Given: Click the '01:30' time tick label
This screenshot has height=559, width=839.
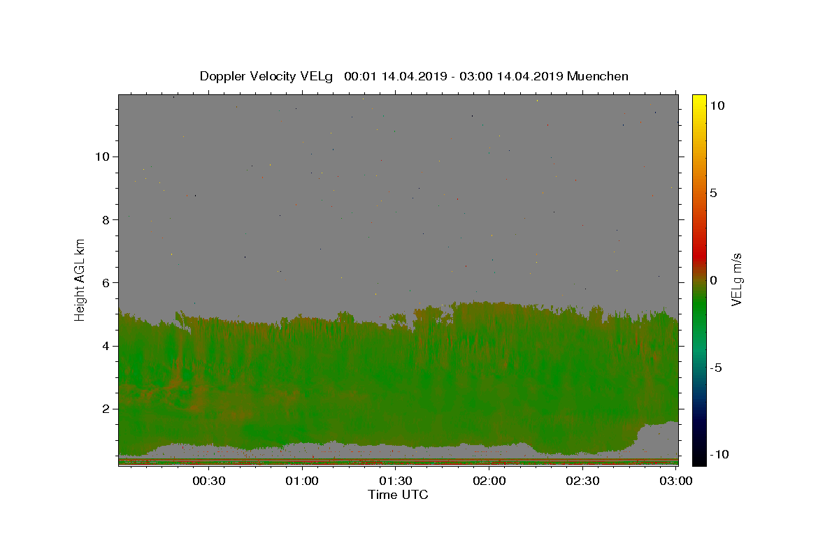Looking at the screenshot, I should [396, 481].
